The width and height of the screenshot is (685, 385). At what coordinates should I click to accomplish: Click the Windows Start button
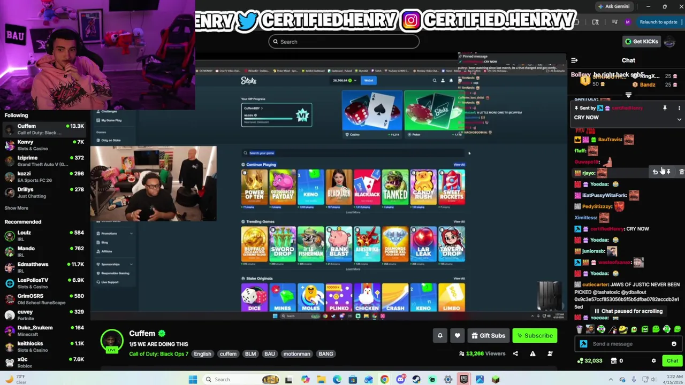coord(193,380)
